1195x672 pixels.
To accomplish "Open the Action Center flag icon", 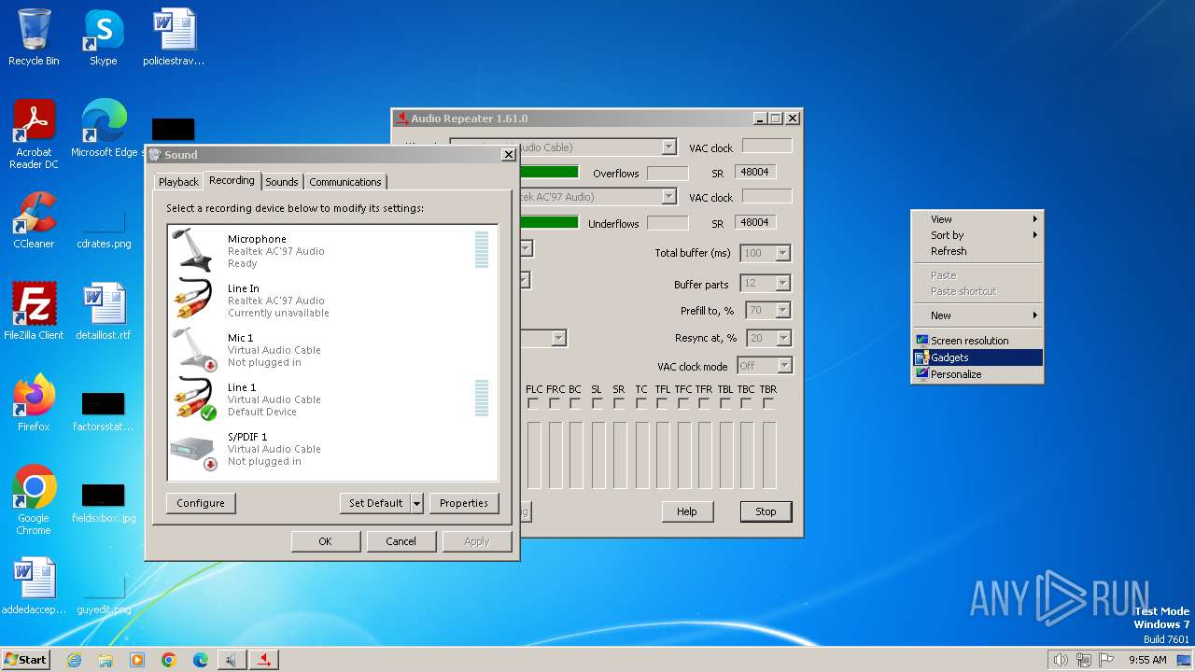I will (1107, 660).
